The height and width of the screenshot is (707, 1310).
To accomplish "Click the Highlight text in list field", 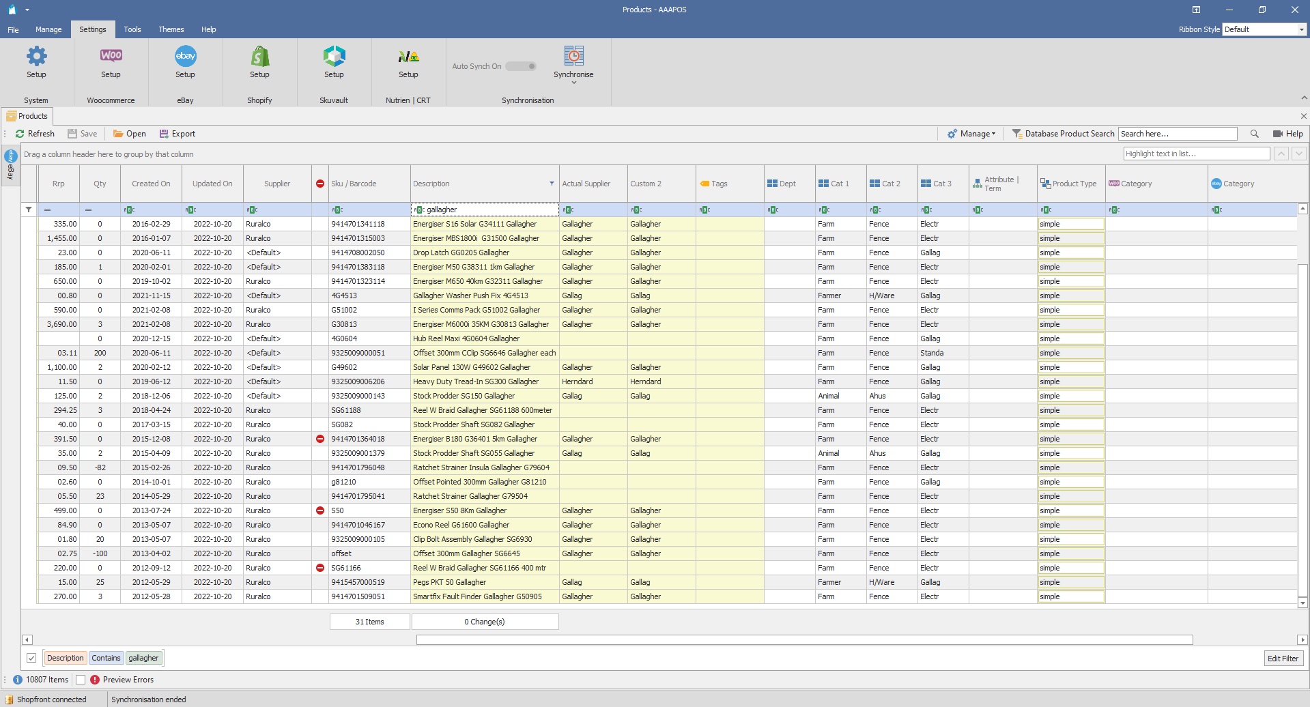I will (x=1196, y=154).
